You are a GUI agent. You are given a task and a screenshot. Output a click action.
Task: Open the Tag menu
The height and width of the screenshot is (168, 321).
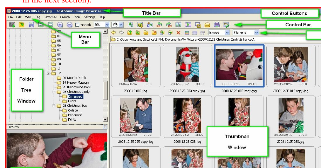coord(37,17)
